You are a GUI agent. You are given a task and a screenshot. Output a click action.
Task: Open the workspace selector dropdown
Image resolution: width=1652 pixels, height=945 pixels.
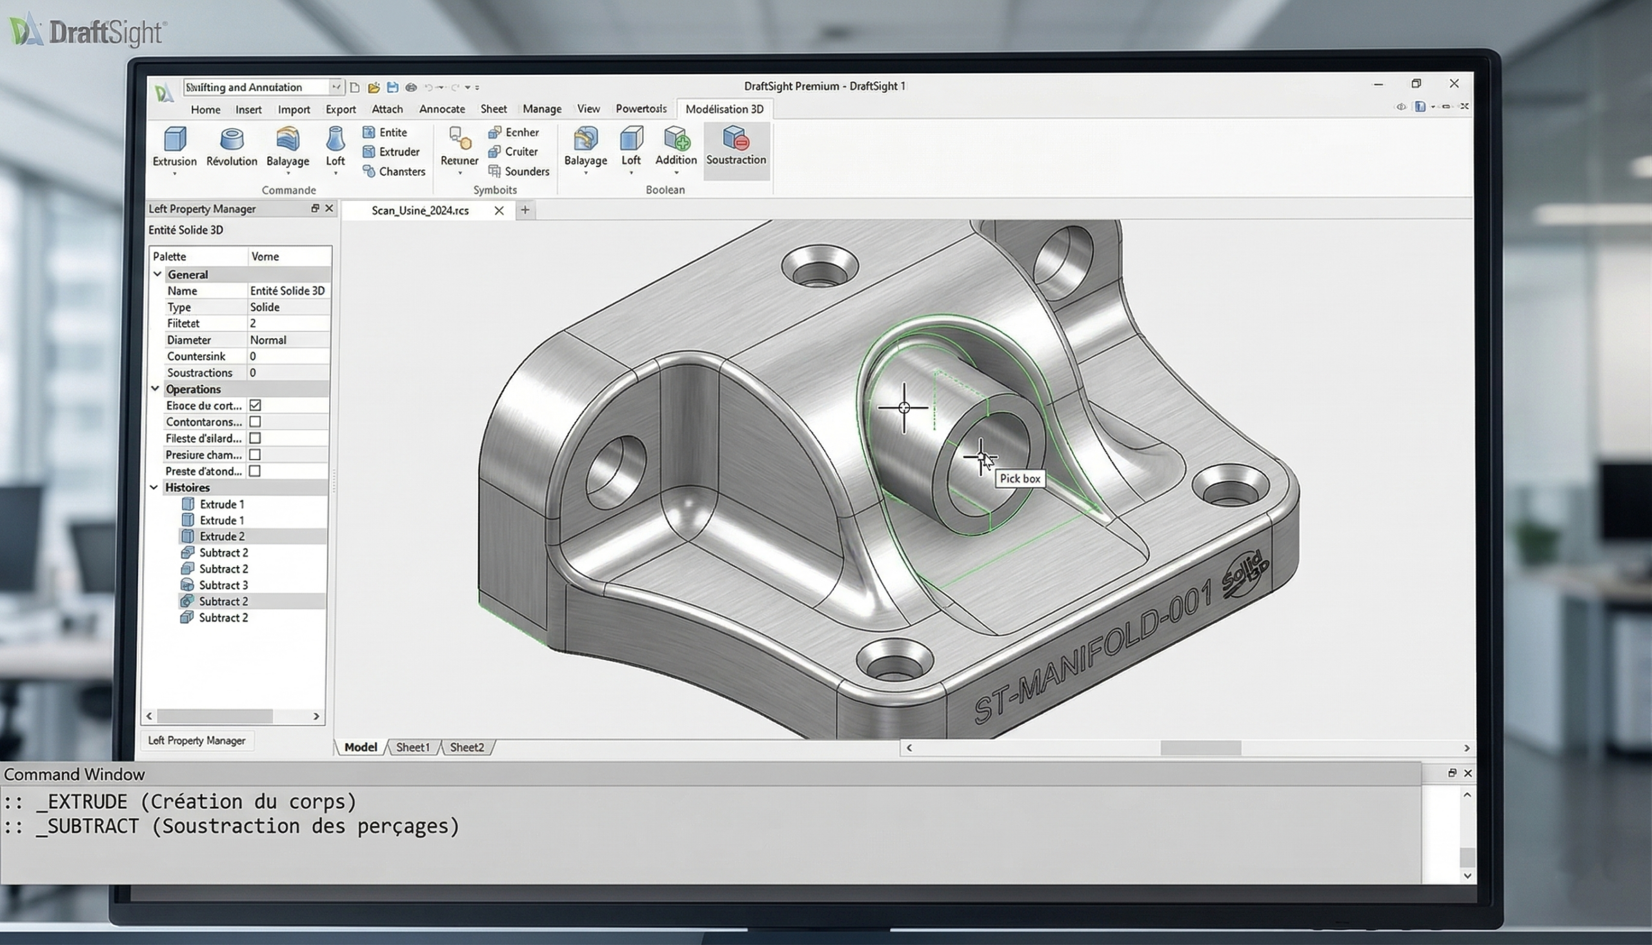click(x=336, y=86)
